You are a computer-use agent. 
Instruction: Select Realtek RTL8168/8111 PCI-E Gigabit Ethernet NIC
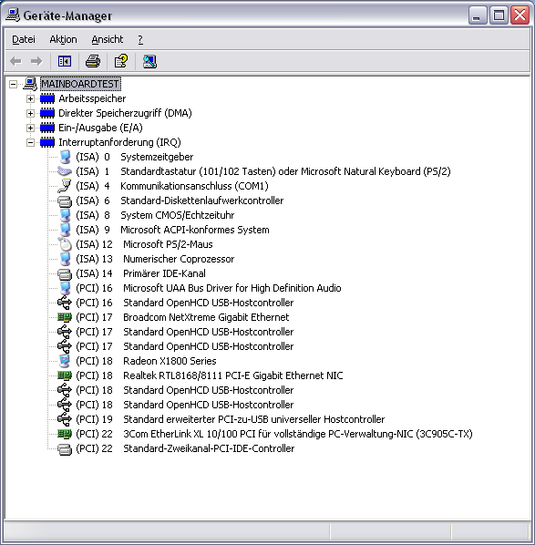point(233,375)
